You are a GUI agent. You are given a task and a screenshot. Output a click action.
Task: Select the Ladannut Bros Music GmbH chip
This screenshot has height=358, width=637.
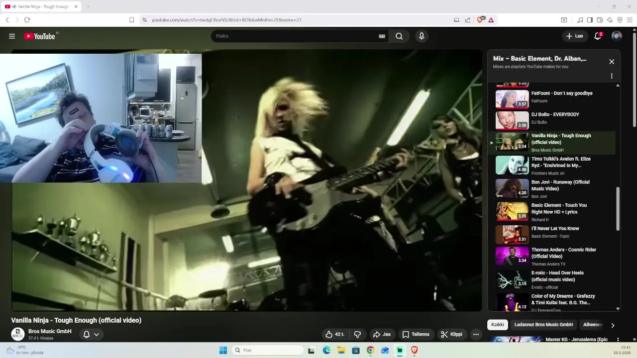[543, 325]
